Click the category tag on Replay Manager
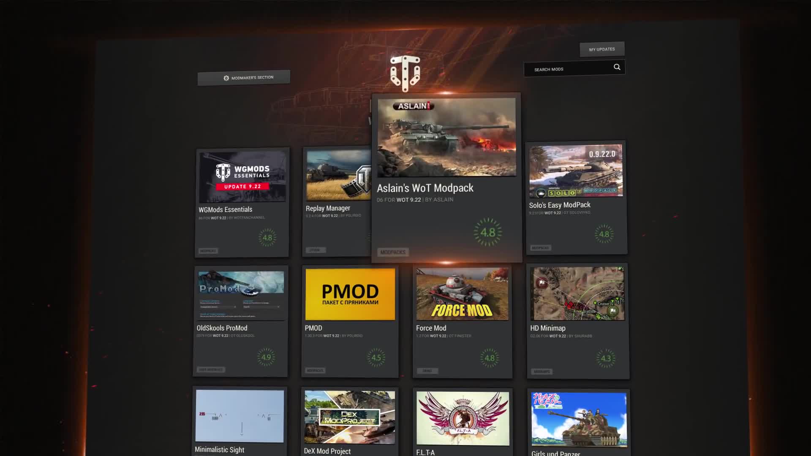Image resolution: width=811 pixels, height=456 pixels. coord(315,250)
